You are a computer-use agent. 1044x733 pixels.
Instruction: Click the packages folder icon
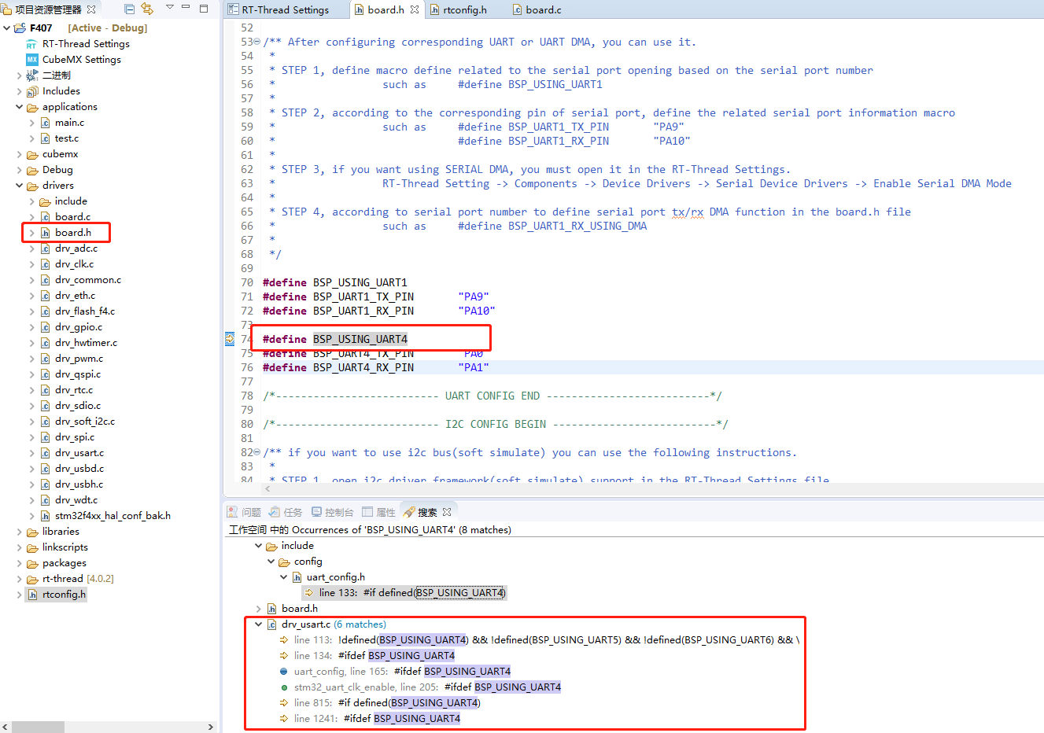pos(32,563)
